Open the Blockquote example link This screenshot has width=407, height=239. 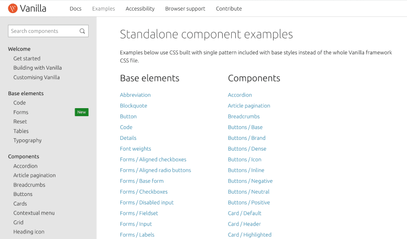coord(133,105)
